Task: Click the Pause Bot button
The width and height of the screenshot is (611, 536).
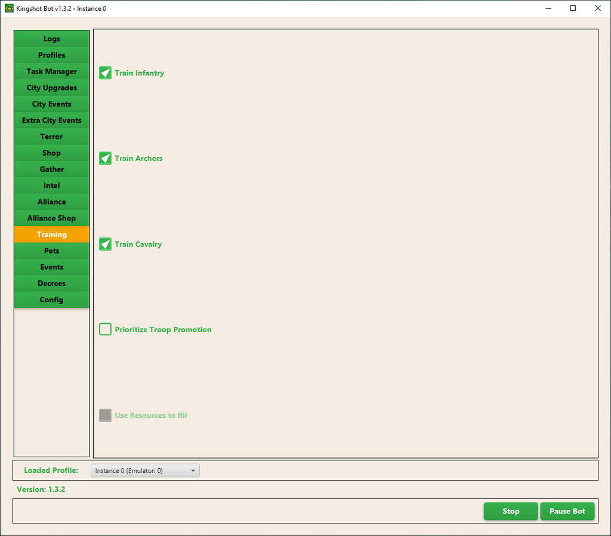Action: [567, 512]
